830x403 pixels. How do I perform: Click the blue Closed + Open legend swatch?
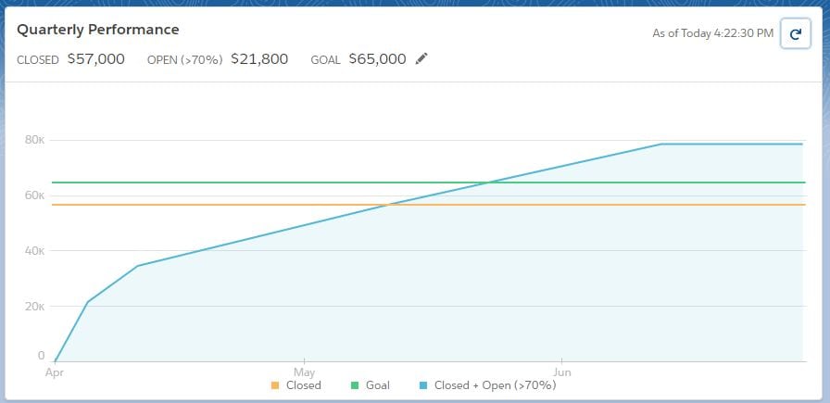423,385
